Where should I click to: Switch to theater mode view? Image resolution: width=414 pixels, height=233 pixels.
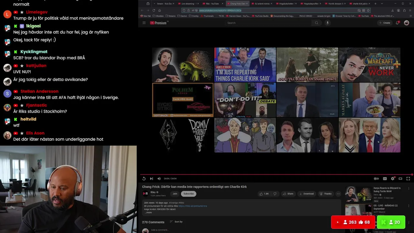[400, 179]
